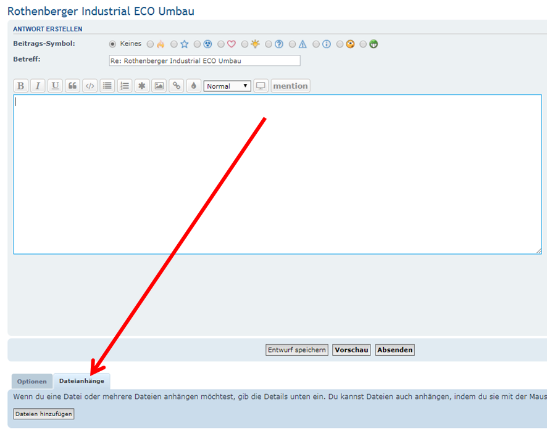Apply bold formatting with the B button

pyautogui.click(x=21, y=86)
